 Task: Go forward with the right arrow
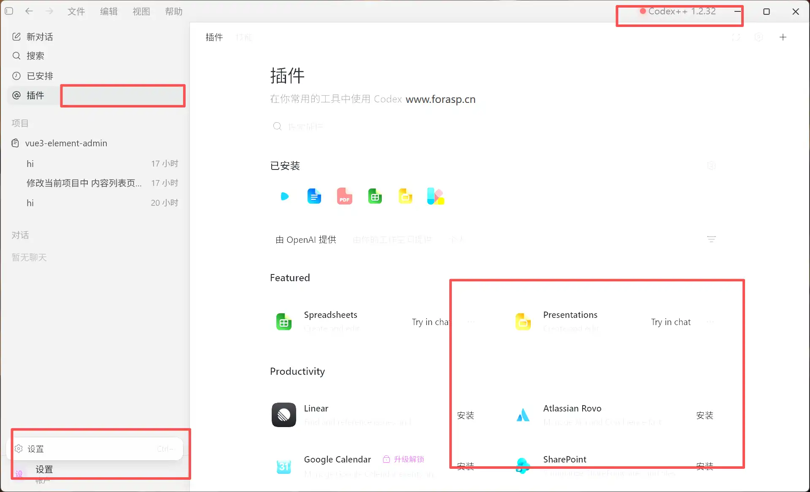(x=49, y=11)
